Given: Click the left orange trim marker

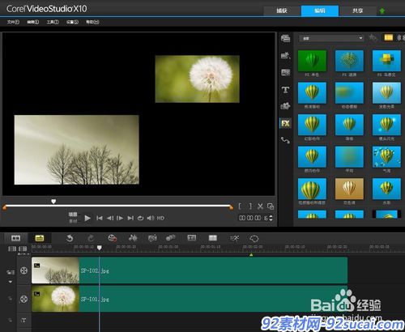Looking at the screenshot, I should (4, 207).
